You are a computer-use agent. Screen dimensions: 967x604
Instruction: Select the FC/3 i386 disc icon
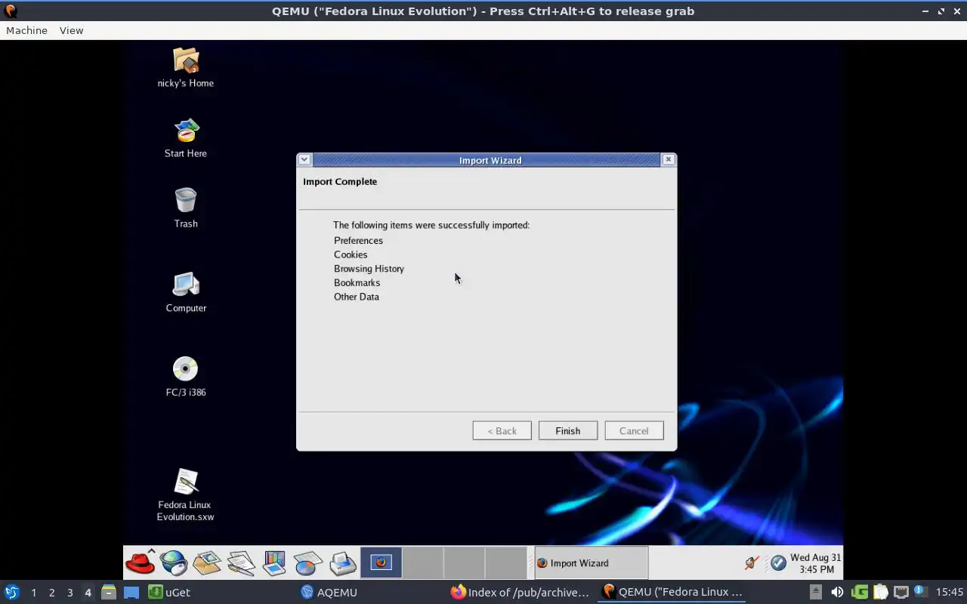pyautogui.click(x=186, y=377)
